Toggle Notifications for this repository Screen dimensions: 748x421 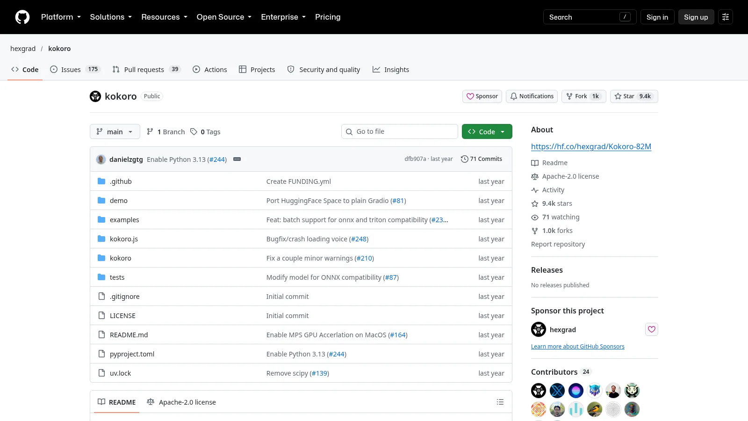click(532, 96)
